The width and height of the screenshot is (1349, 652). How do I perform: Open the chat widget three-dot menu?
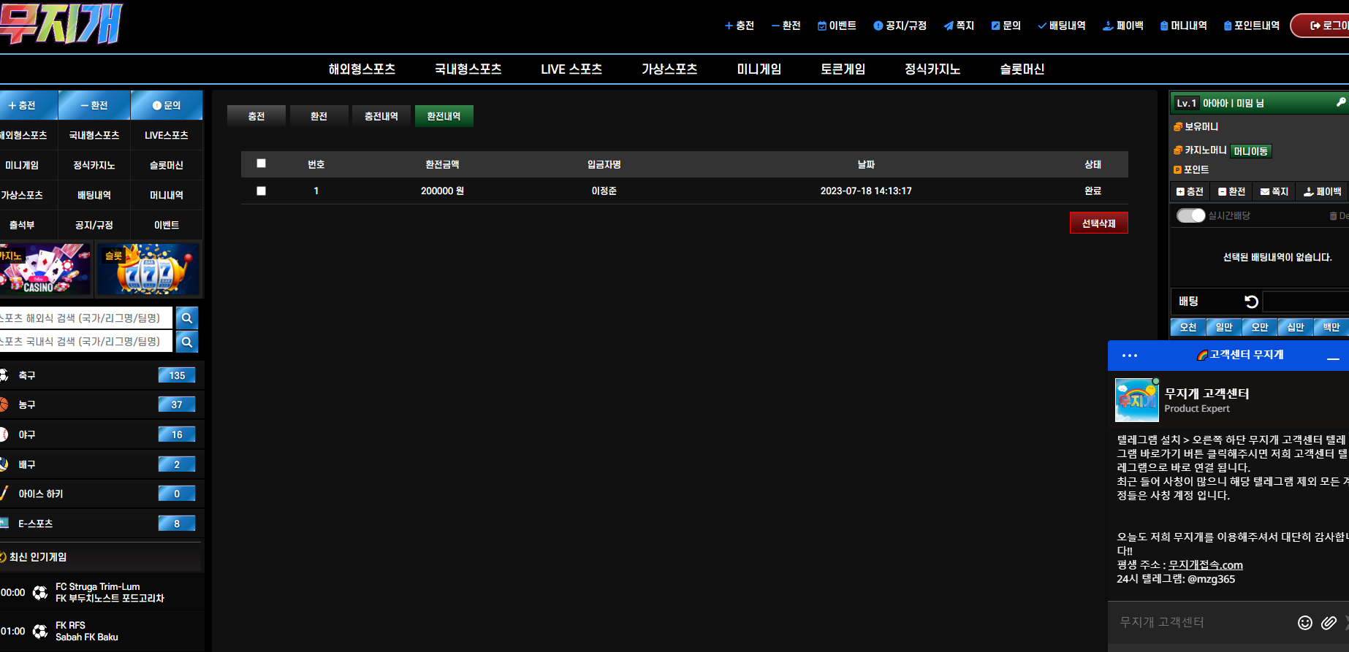pos(1130,356)
